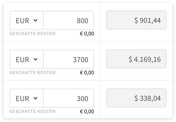Click the dollar sign before 338,04
The height and width of the screenshot is (122, 176).
[x=136, y=98]
